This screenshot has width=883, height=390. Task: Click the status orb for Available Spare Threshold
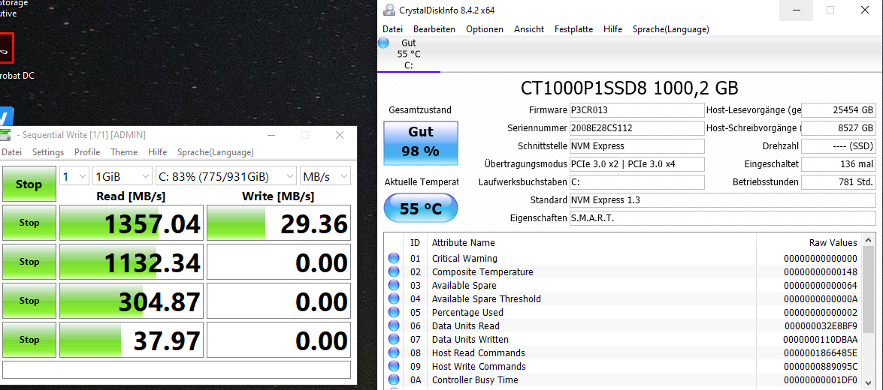point(394,299)
